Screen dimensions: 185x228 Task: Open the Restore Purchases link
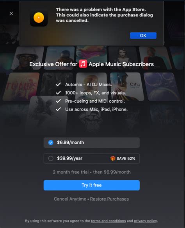click(x=109, y=199)
